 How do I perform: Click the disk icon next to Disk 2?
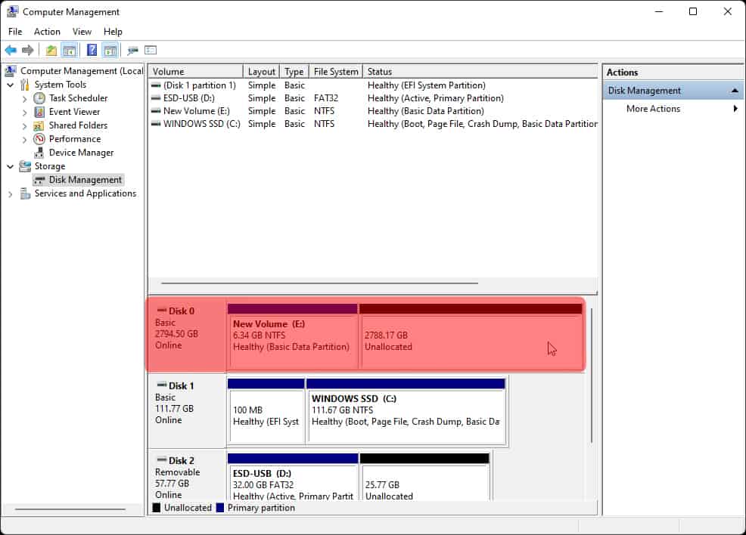coord(162,460)
